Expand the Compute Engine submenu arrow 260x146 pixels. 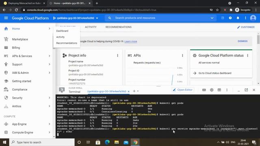tap(49, 133)
